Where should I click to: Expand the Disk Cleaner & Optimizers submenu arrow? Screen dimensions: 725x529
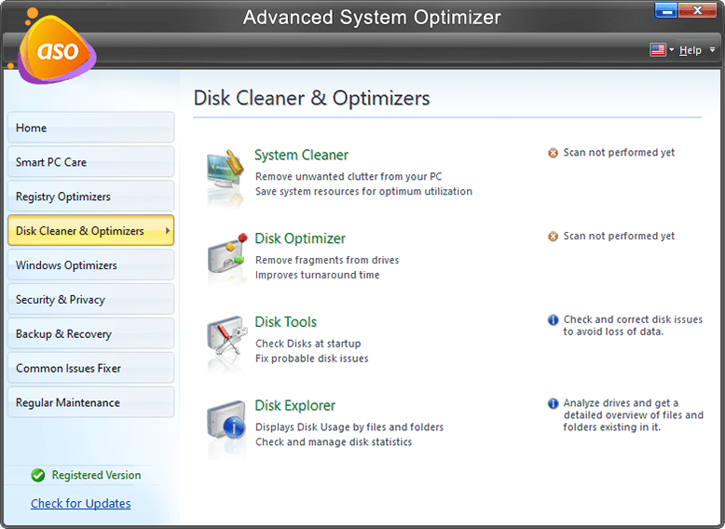[168, 230]
